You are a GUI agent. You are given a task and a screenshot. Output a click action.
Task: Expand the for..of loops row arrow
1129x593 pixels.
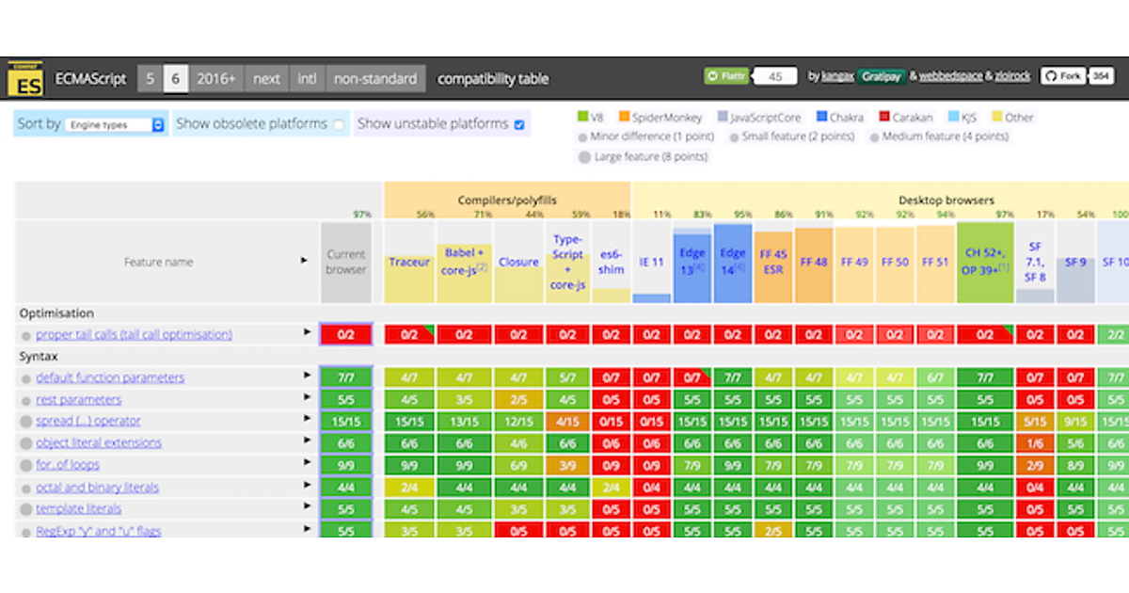306,463
